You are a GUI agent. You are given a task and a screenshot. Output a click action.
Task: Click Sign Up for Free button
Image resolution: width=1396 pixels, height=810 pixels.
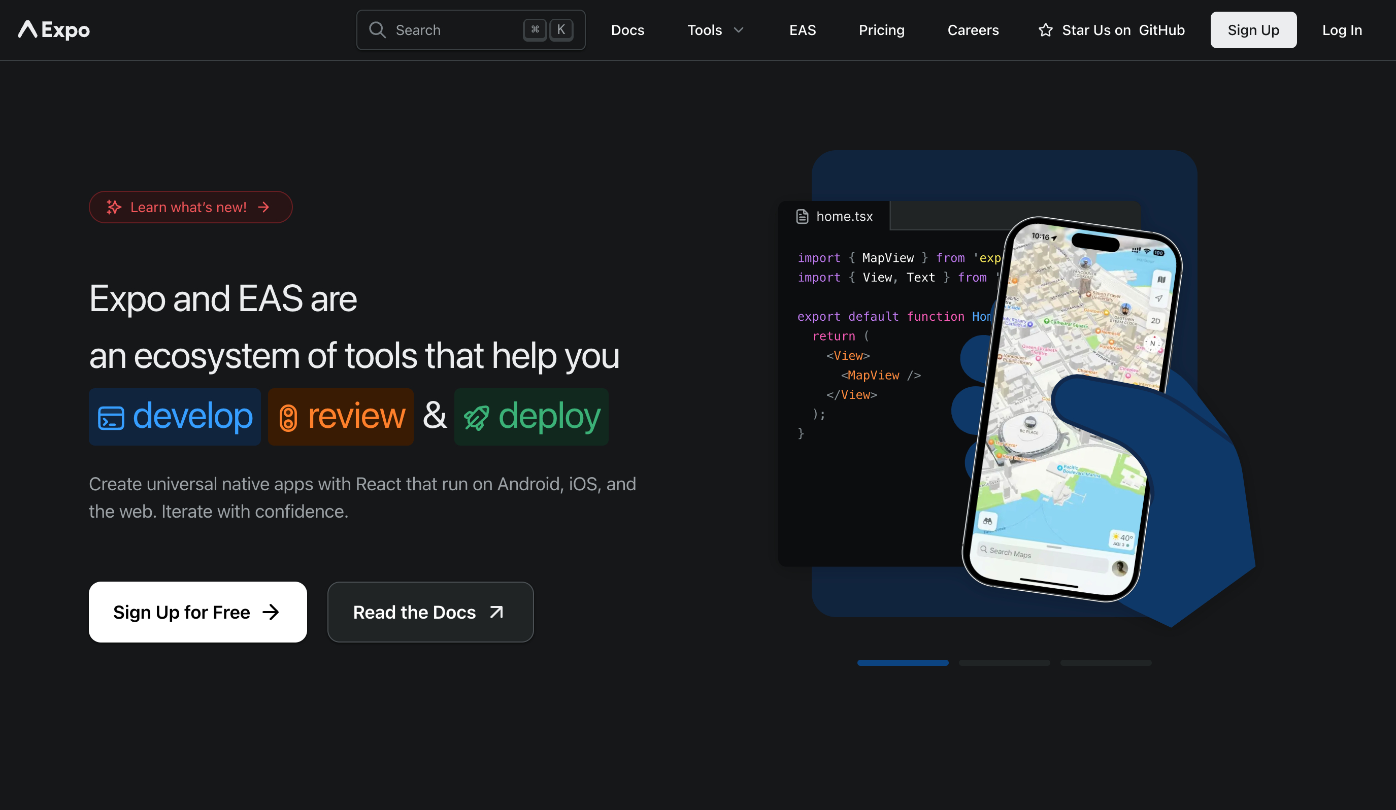click(197, 612)
